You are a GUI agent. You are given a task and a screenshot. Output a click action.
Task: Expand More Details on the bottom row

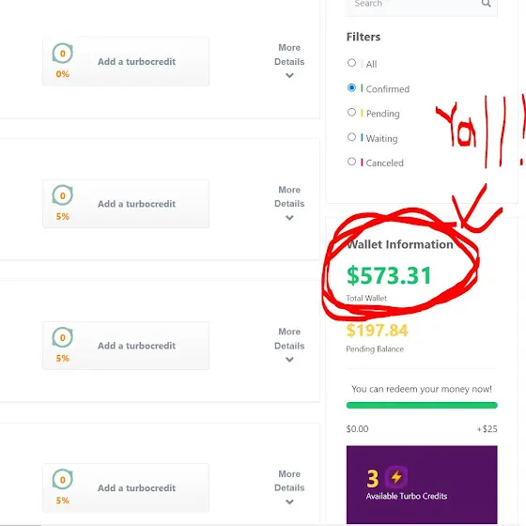tap(289, 481)
